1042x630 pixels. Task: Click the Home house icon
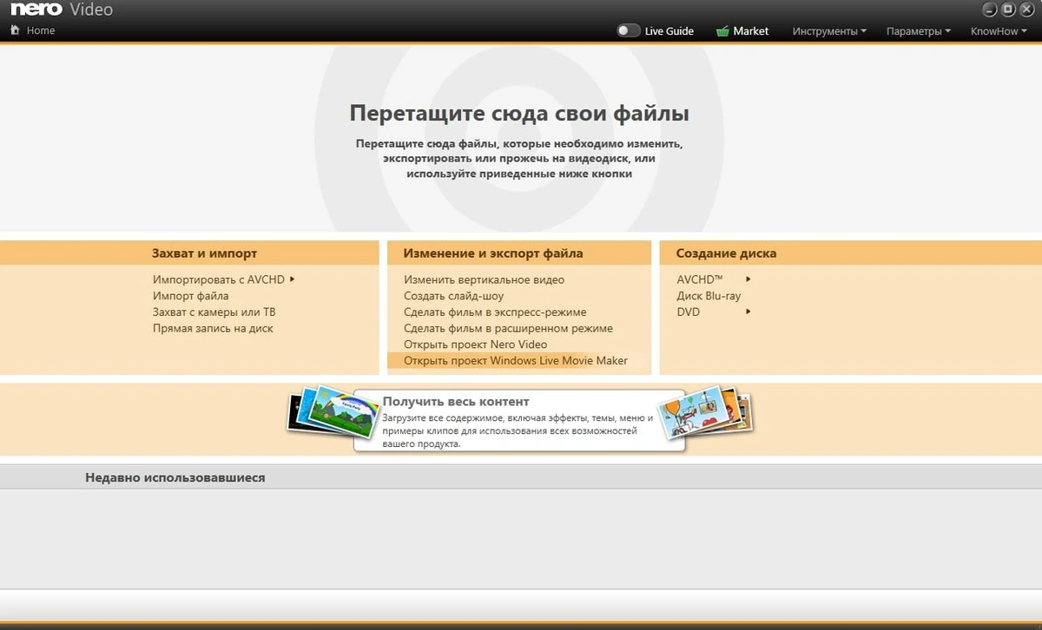[15, 30]
